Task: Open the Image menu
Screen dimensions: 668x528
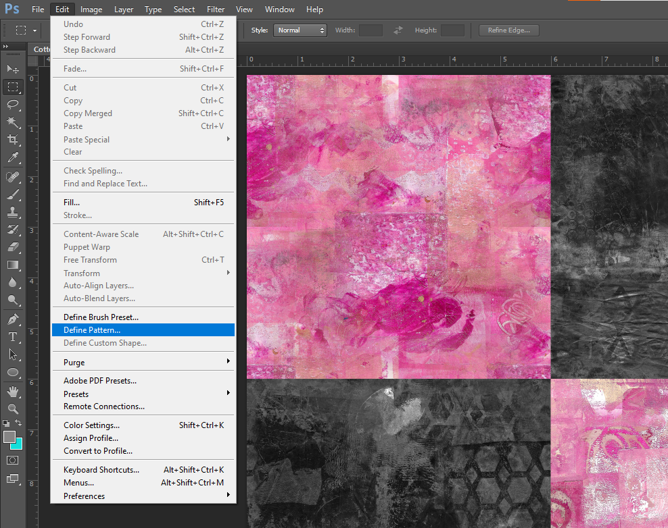Action: pyautogui.click(x=91, y=9)
